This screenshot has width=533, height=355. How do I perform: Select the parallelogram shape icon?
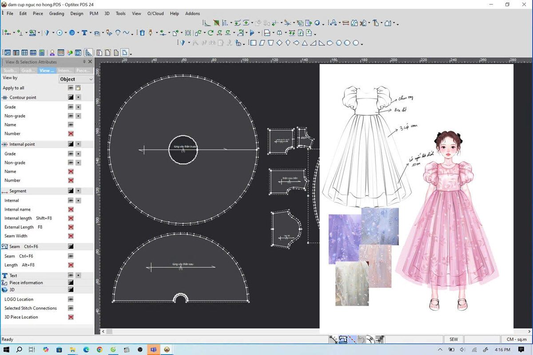[x=262, y=43]
